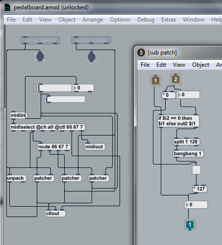Click the right round dial under act as switch
222x245 pixels.
tap(92, 57)
